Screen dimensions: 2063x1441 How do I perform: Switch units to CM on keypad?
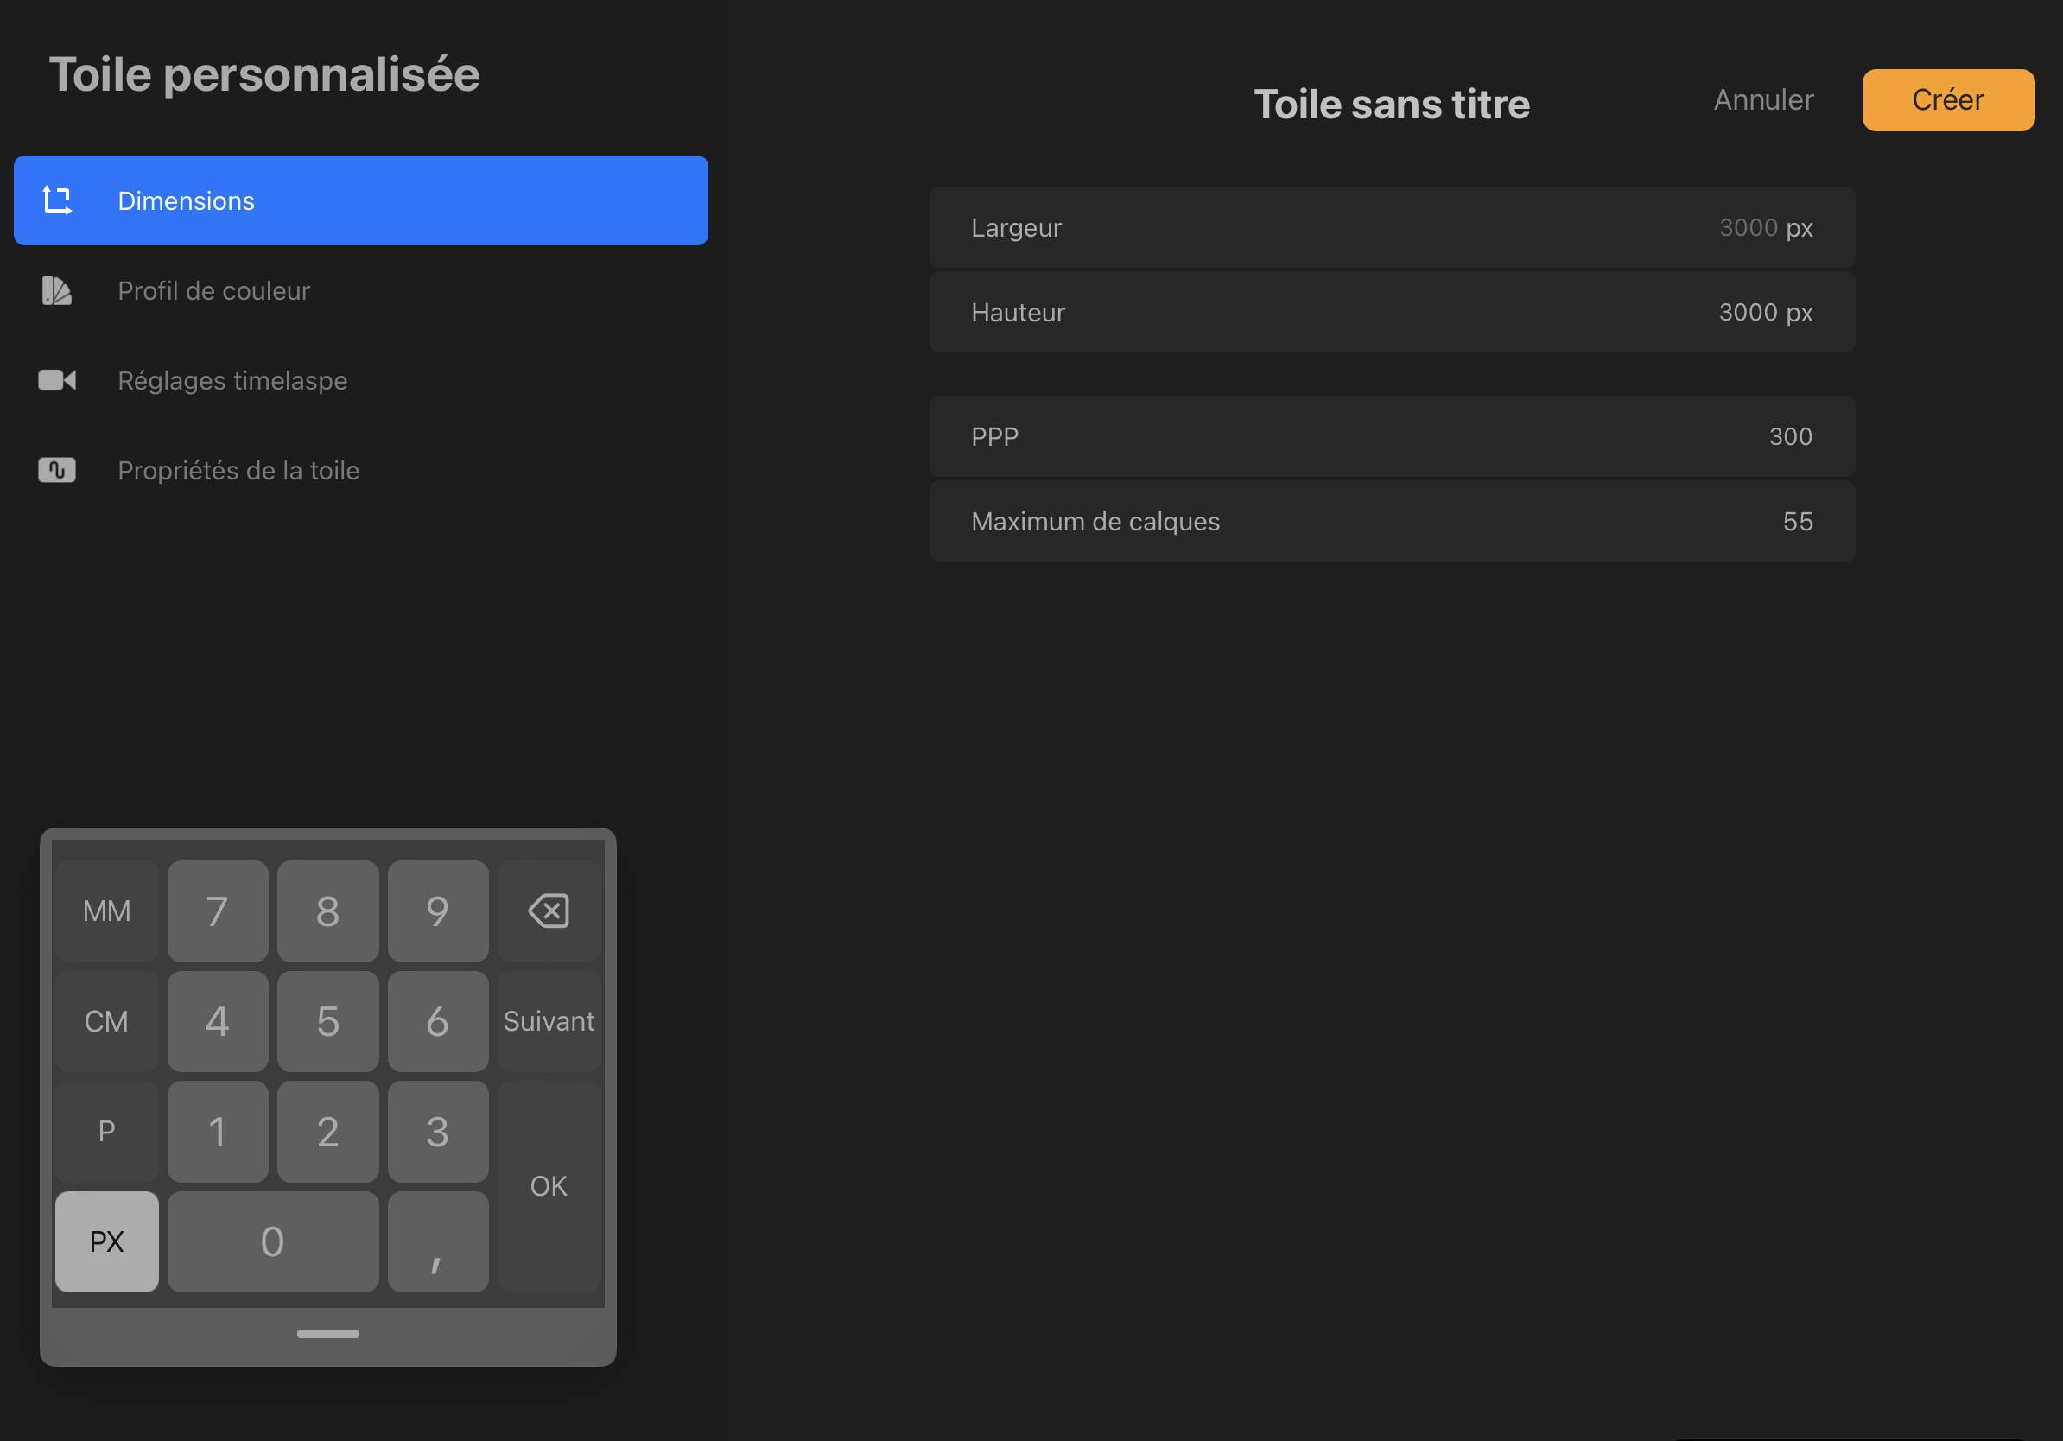(x=107, y=1021)
